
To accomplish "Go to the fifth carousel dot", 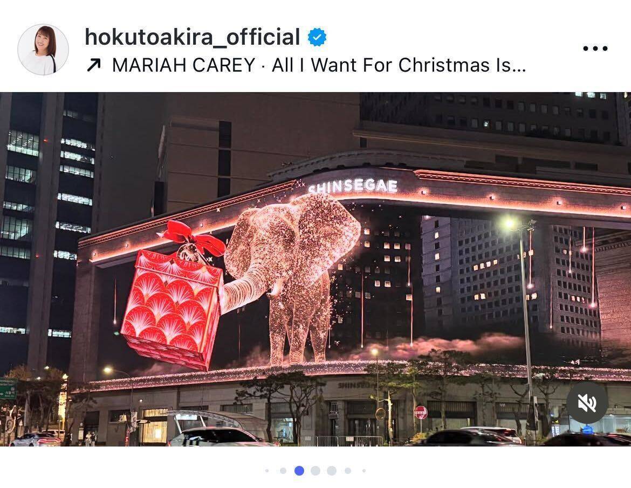I will (x=332, y=471).
